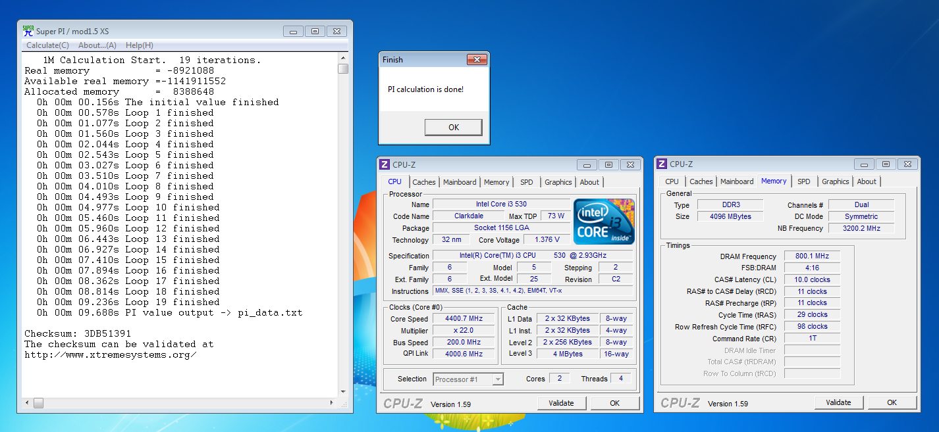Close the Finish dialog
Image resolution: width=939 pixels, height=432 pixels.
coord(476,60)
